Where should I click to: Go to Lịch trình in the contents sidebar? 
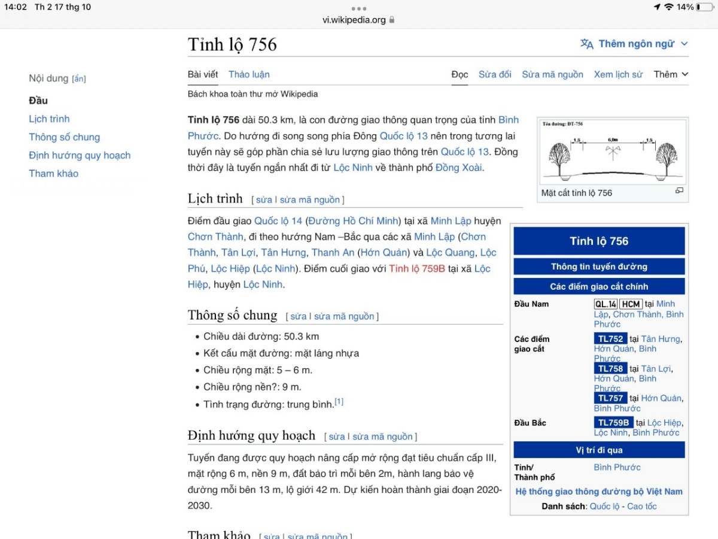tap(49, 119)
